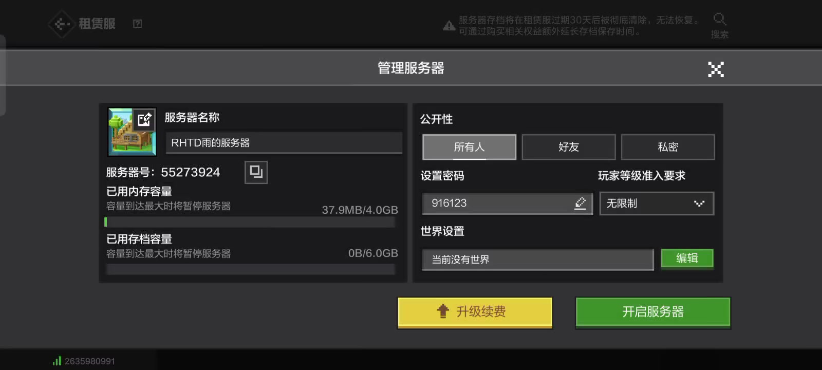Select 所有人 visibility option
Image resolution: width=822 pixels, height=370 pixels.
click(469, 147)
